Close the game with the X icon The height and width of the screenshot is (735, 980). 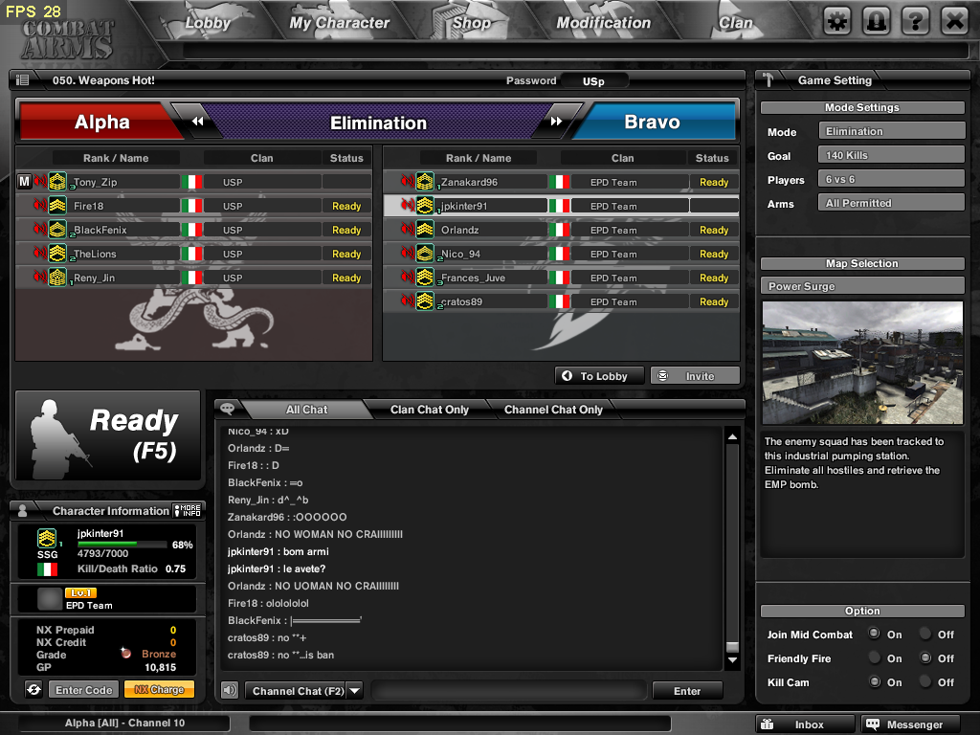954,22
